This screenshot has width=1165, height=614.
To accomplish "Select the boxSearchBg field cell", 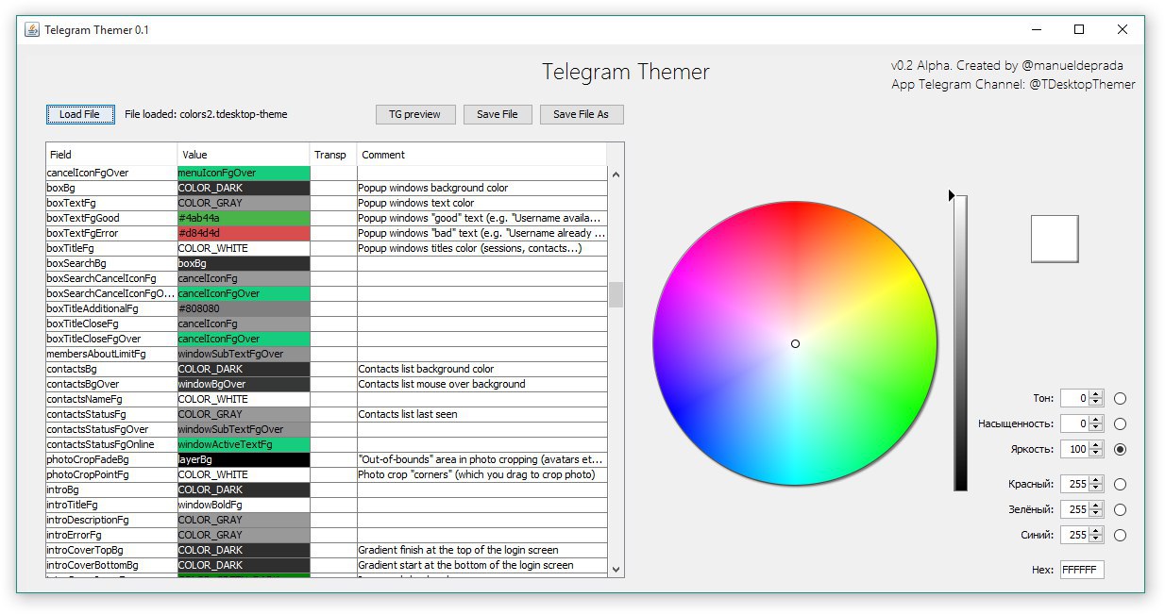I will 112,263.
